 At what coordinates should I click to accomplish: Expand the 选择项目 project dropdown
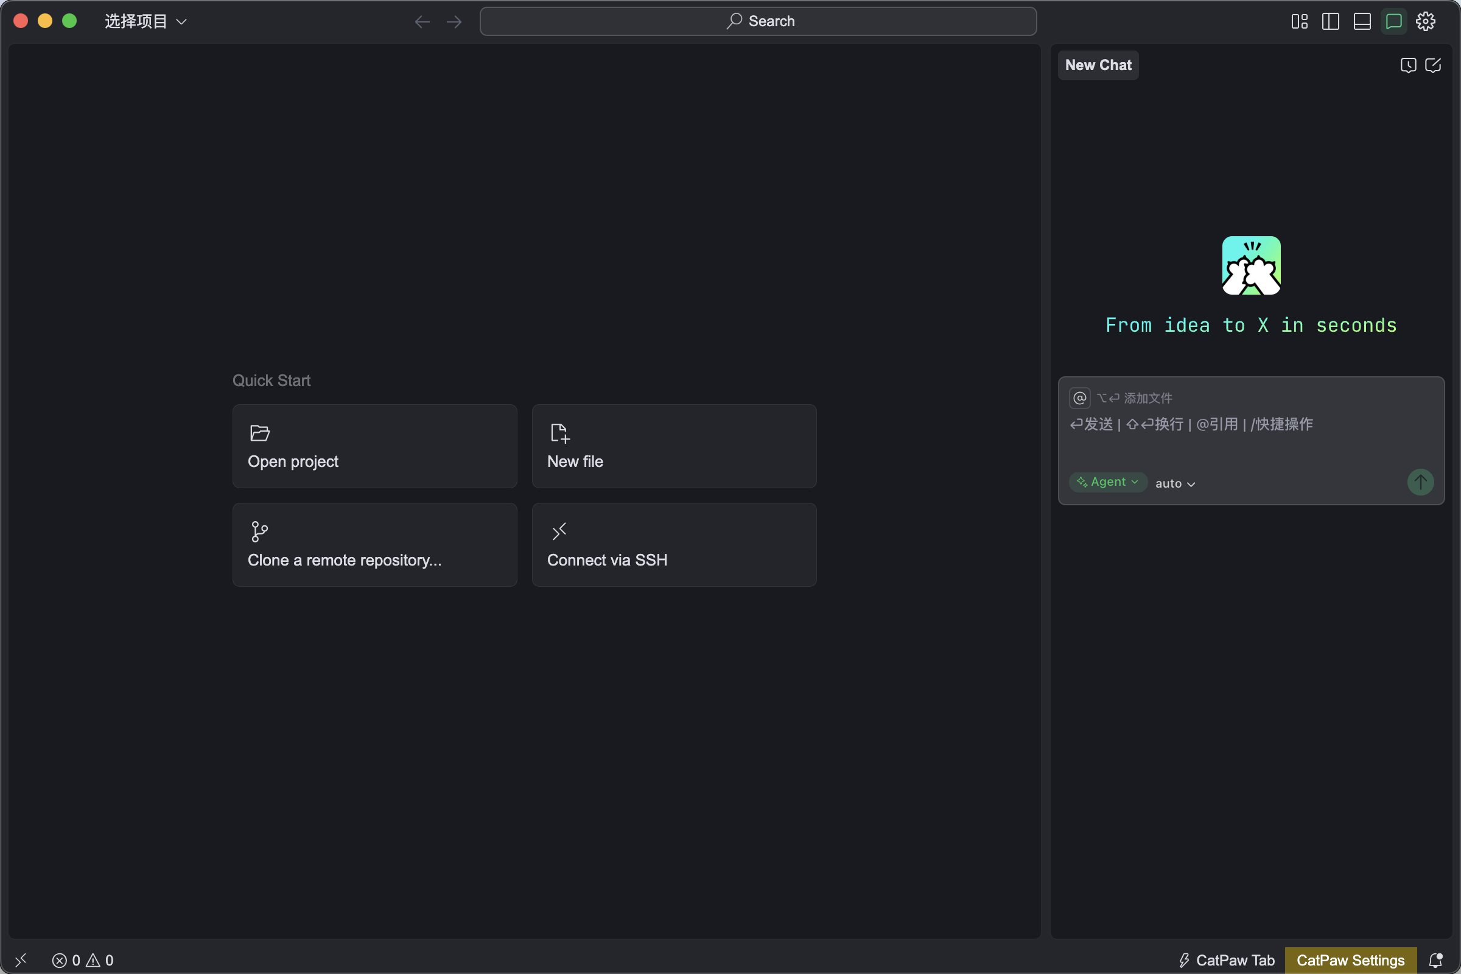[x=145, y=21]
